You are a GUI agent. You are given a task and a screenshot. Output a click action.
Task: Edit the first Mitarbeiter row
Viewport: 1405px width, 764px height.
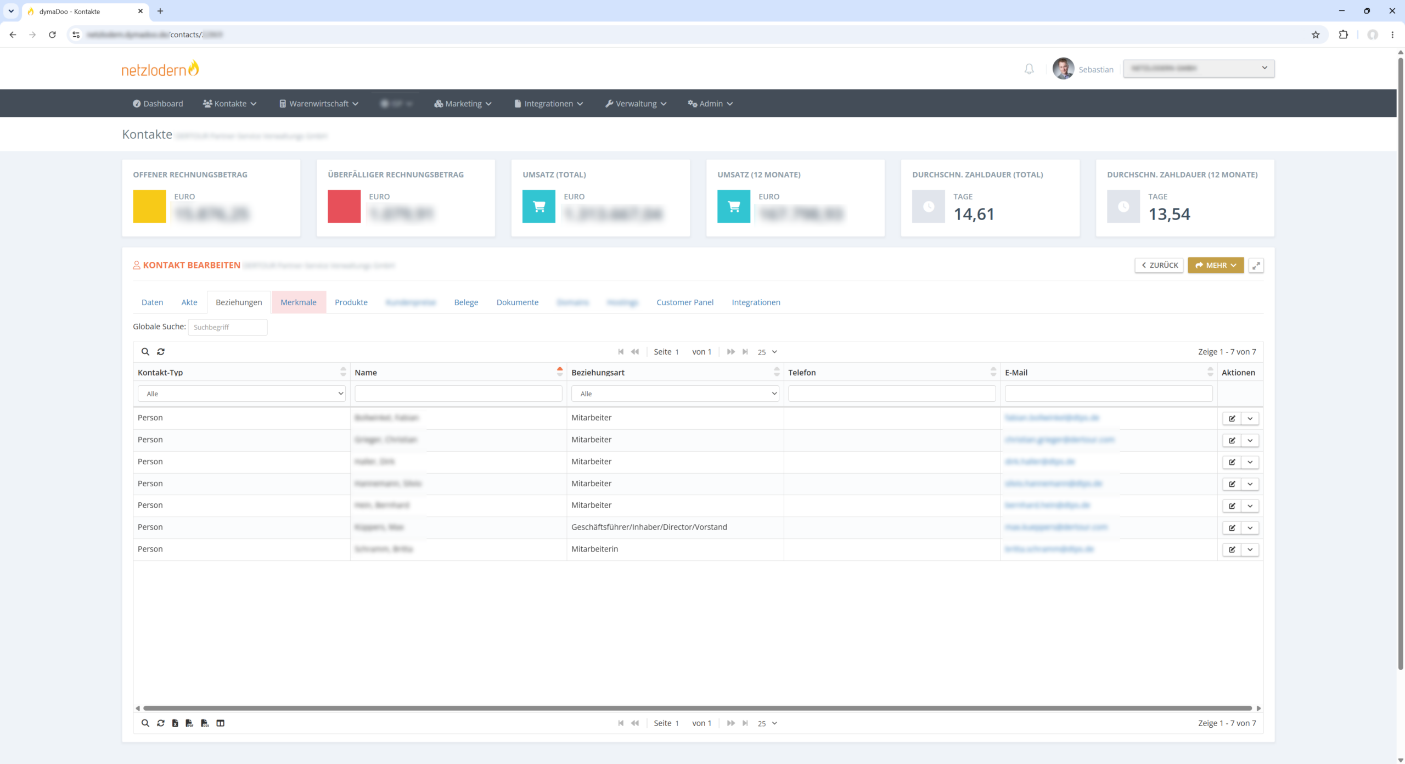1232,419
